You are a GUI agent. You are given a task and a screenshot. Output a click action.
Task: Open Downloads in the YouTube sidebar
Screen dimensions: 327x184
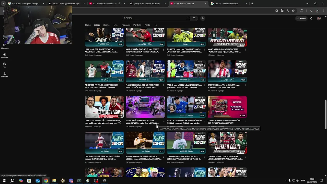point(5,75)
